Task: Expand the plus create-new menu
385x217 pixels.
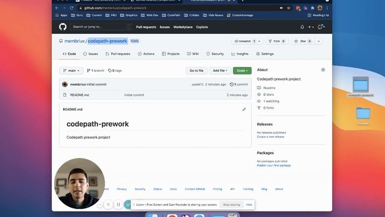Action: (311, 27)
